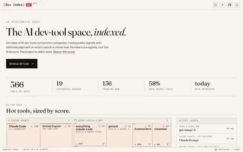Open the caveman tool tile
The width and height of the screenshot is (243, 152).
[161, 135]
